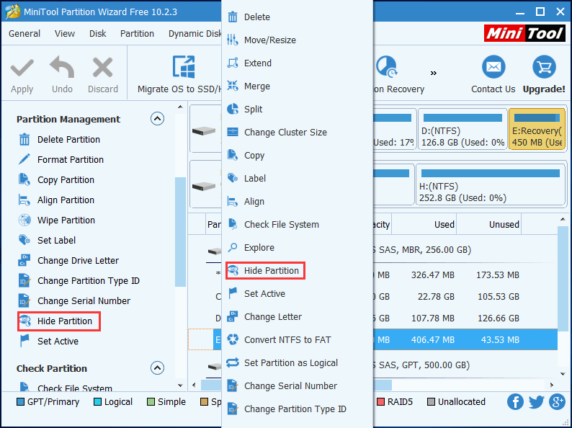Click the Used column header

(424, 224)
